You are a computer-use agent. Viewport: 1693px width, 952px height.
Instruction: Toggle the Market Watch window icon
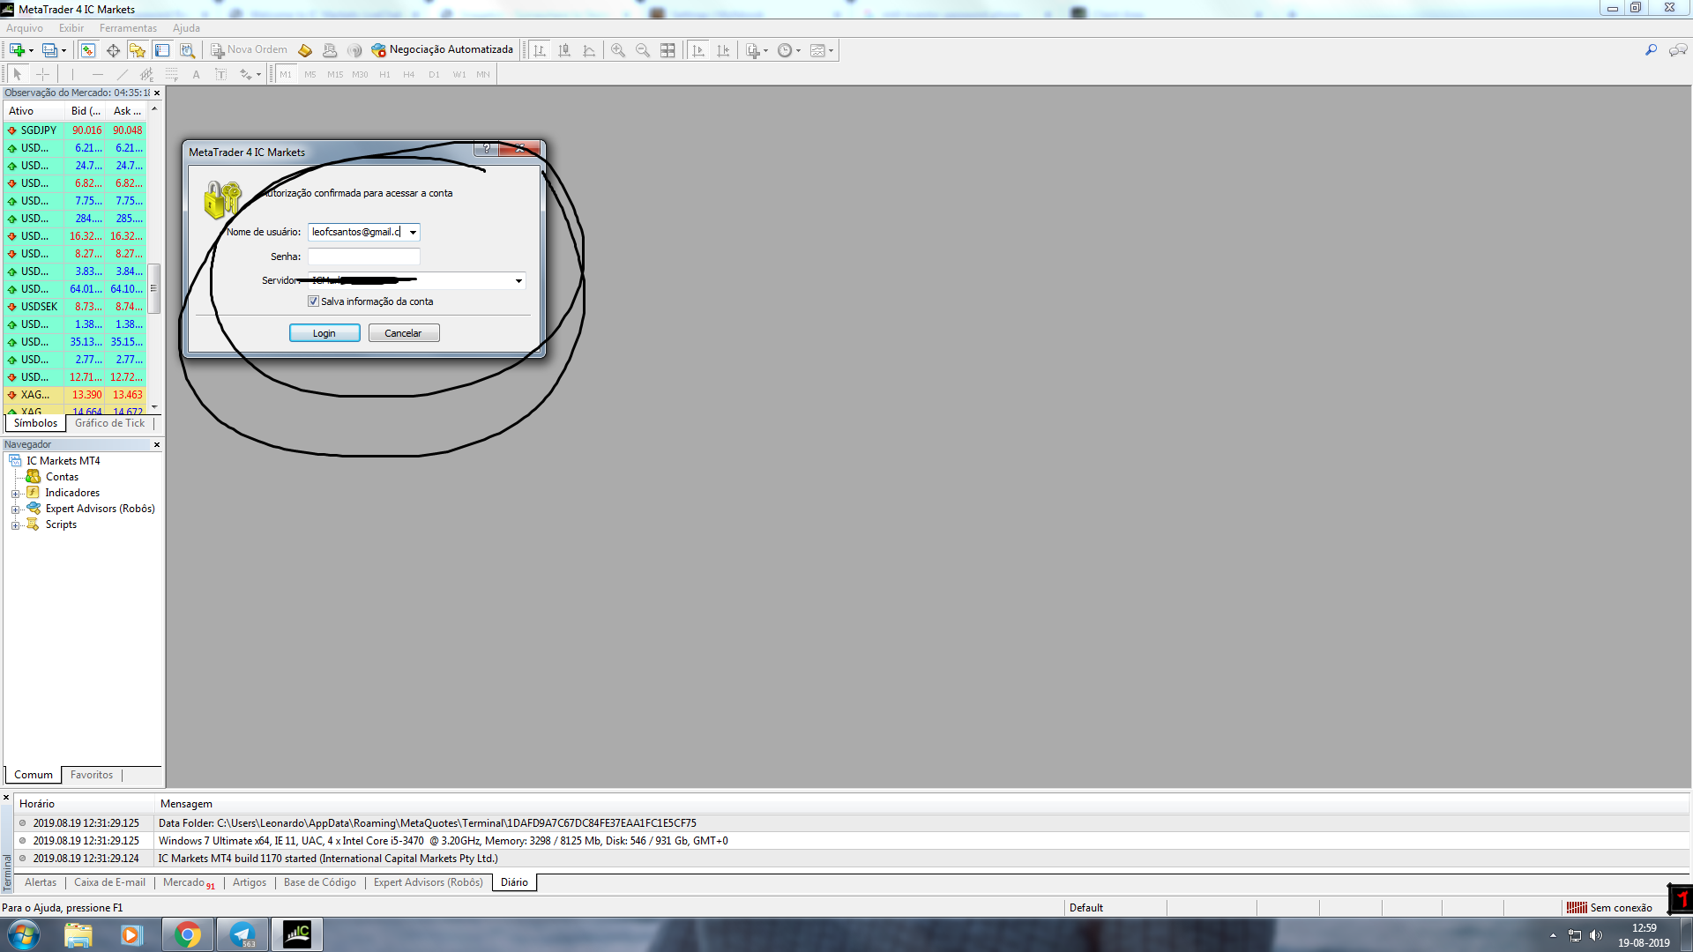click(88, 50)
